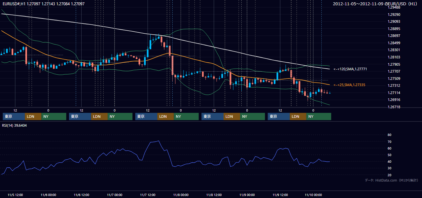The image size is (422, 198).
Task: Pick the 東京 session block for 11/7
Action: click(146, 116)
